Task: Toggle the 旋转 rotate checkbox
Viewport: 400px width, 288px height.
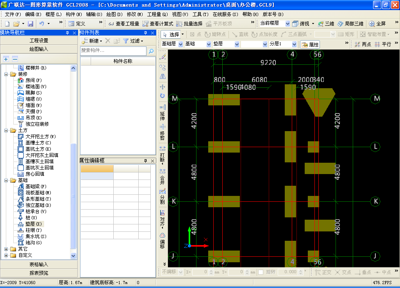Action: click(x=261, y=272)
